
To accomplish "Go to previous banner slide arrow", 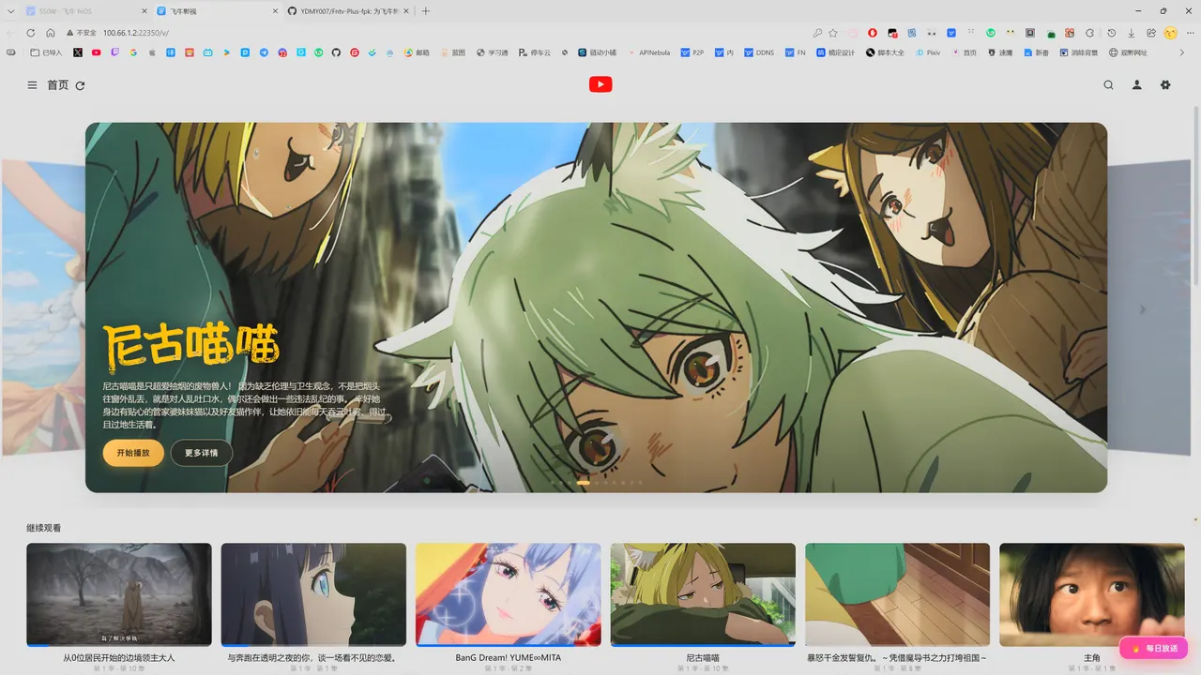I will (x=51, y=309).
